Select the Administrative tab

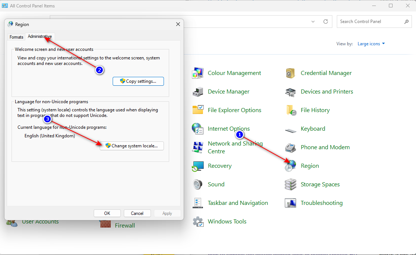(x=40, y=36)
